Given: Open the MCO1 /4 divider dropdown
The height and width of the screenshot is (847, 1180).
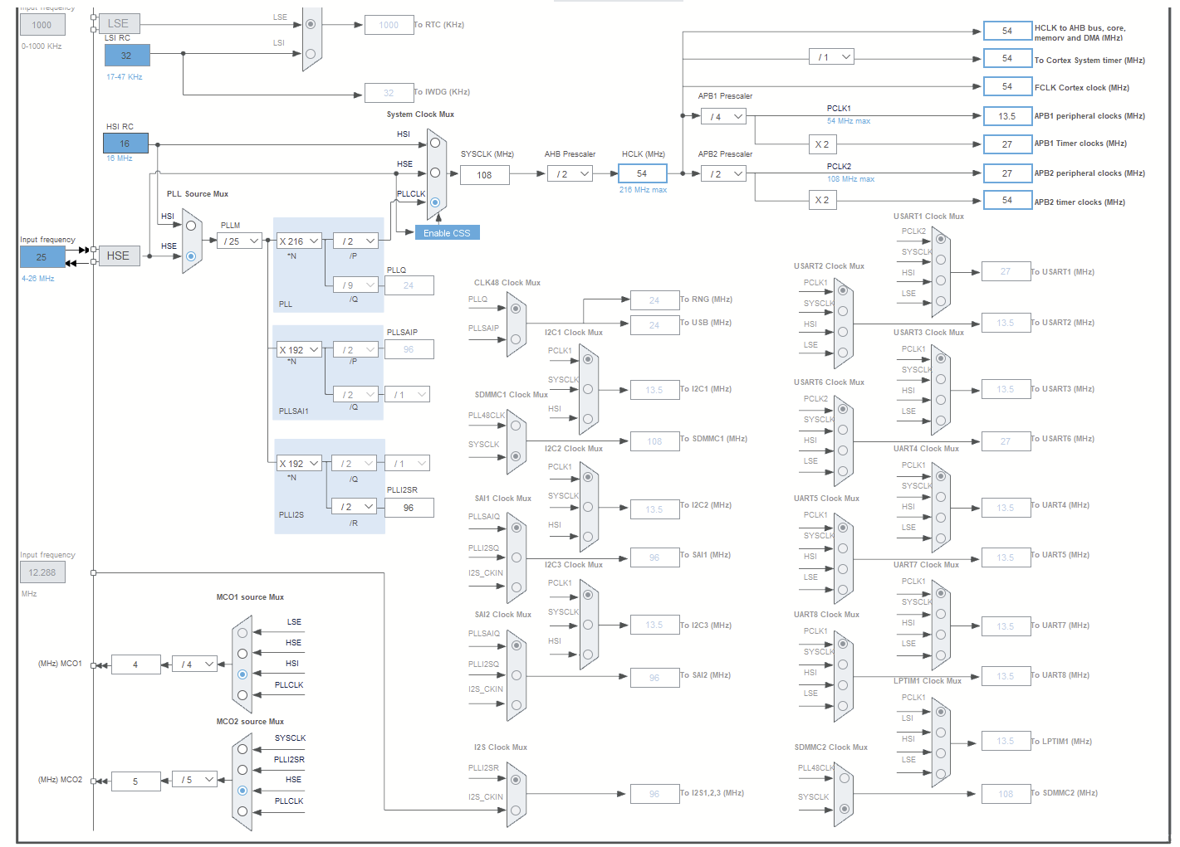Looking at the screenshot, I should click(x=194, y=664).
